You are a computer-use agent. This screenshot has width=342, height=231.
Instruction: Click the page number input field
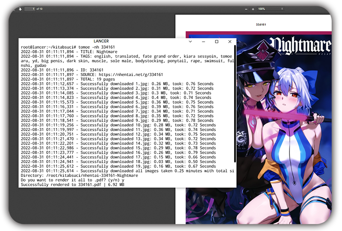pyautogui.click(x=29, y=9)
